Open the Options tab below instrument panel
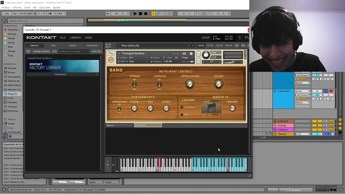This screenshot has width=345, height=194. (x=119, y=125)
